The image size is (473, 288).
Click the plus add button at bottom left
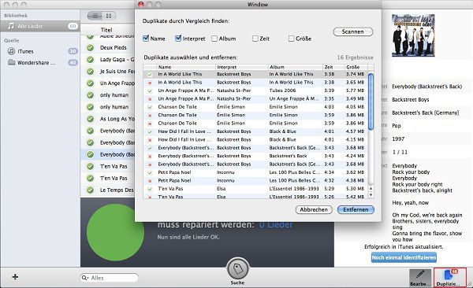pos(15,276)
